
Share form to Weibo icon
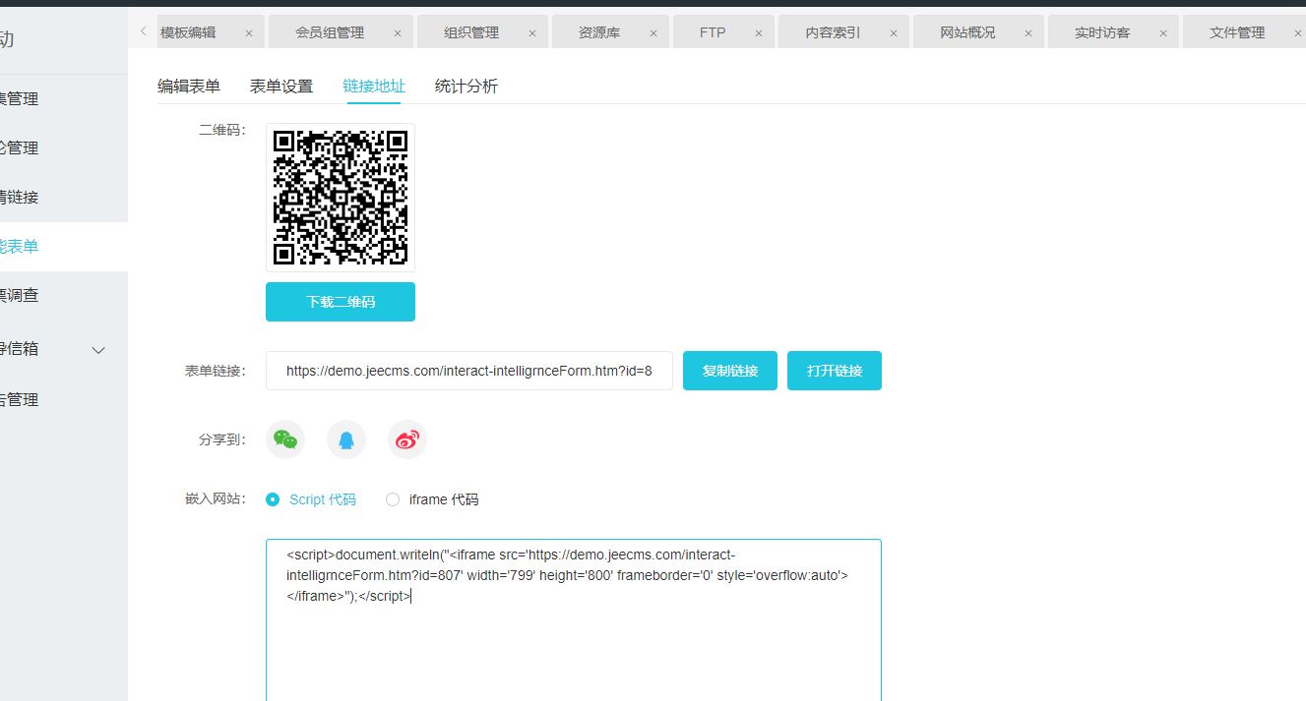click(407, 439)
